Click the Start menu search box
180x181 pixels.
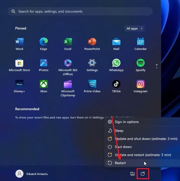(80, 11)
